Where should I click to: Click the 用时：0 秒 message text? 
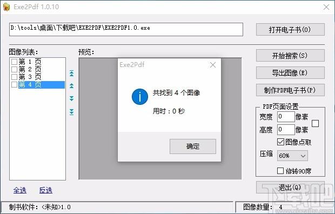pyautogui.click(x=169, y=111)
